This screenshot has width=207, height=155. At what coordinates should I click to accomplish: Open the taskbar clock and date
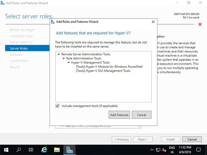[185, 150]
